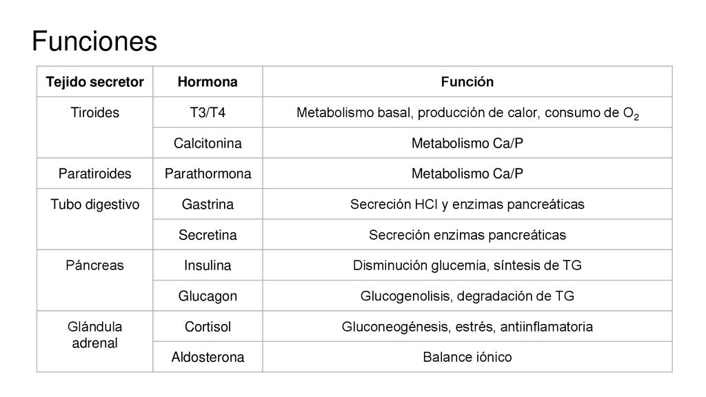Select the Glándula adrenal cell

94,342
